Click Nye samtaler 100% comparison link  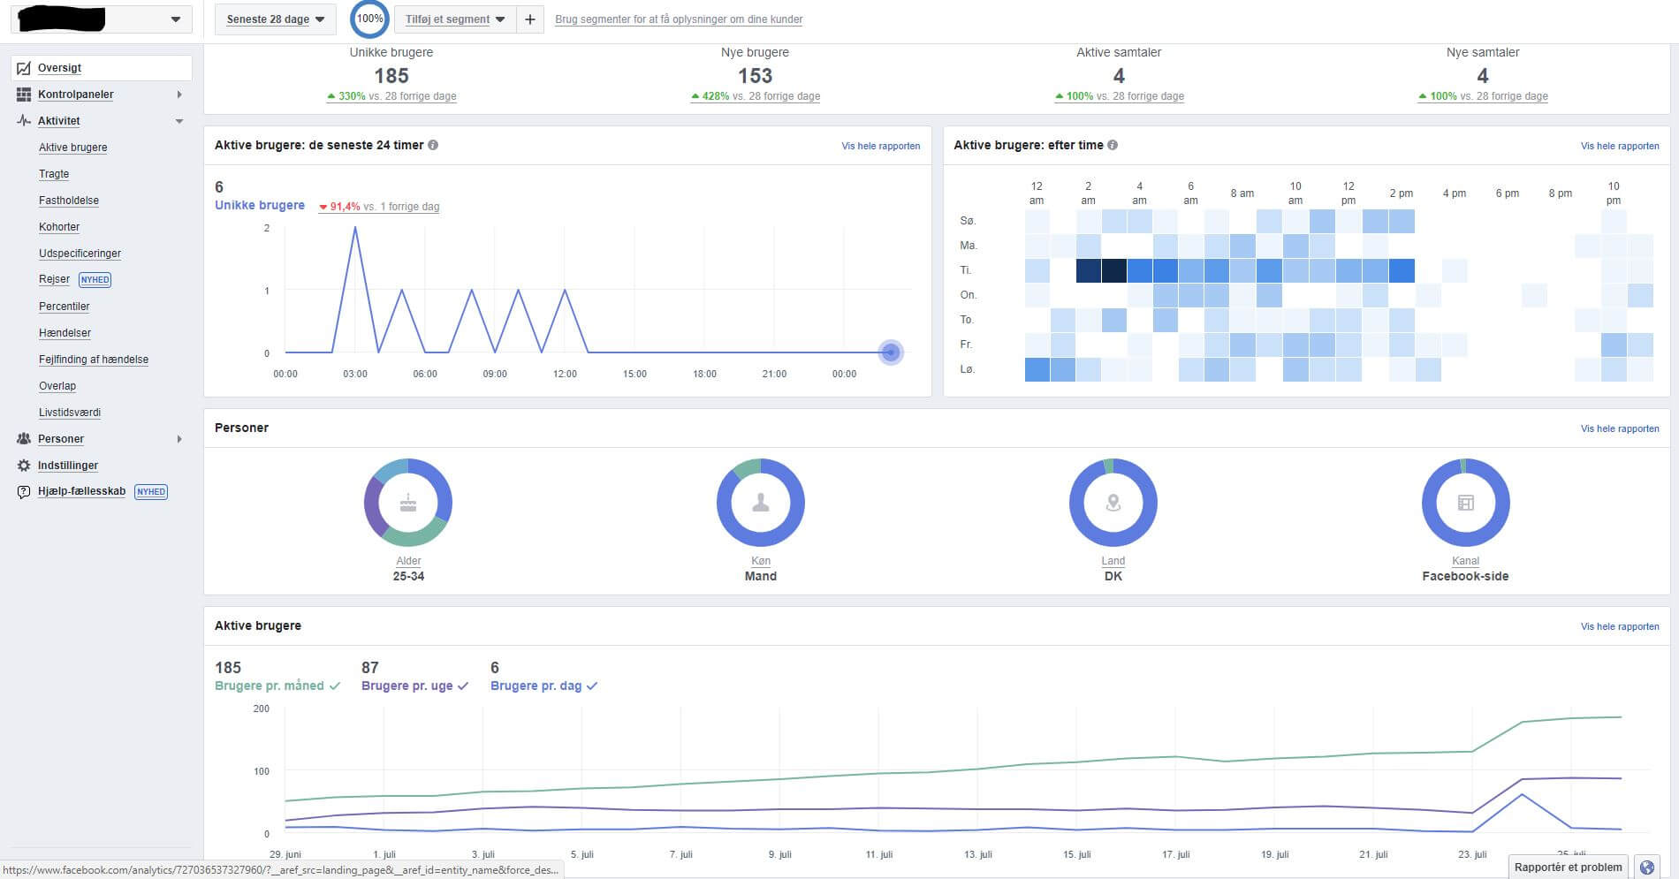1483,96
